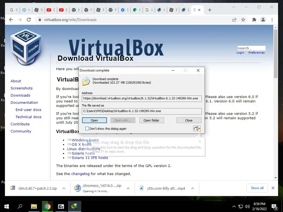Open the Linux distributions link

coord(84,149)
